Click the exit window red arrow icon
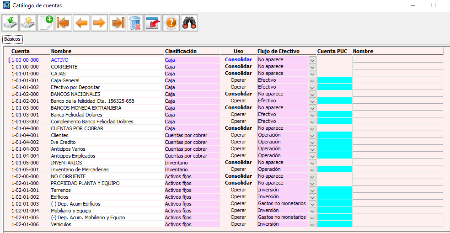This screenshot has height=233, width=450. (x=153, y=23)
